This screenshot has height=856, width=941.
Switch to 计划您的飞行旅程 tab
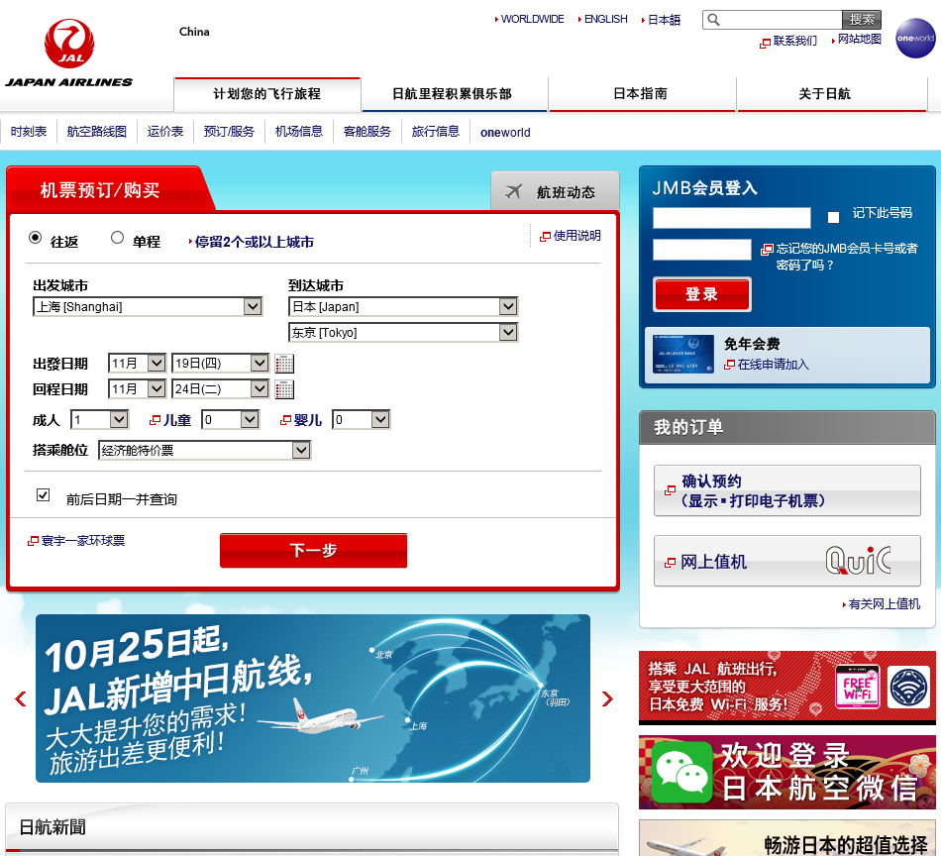267,94
